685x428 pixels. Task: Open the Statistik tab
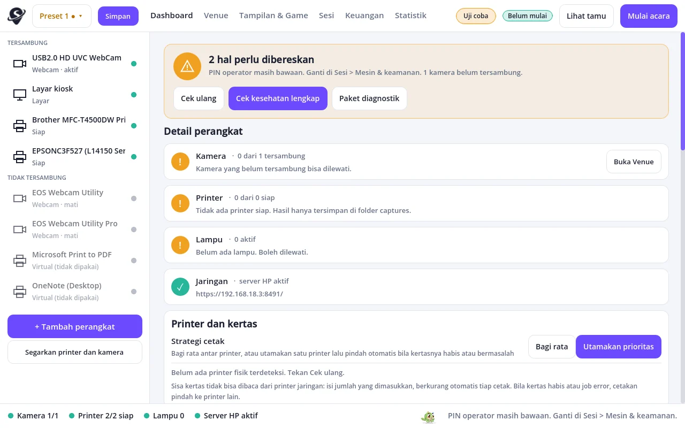click(410, 16)
